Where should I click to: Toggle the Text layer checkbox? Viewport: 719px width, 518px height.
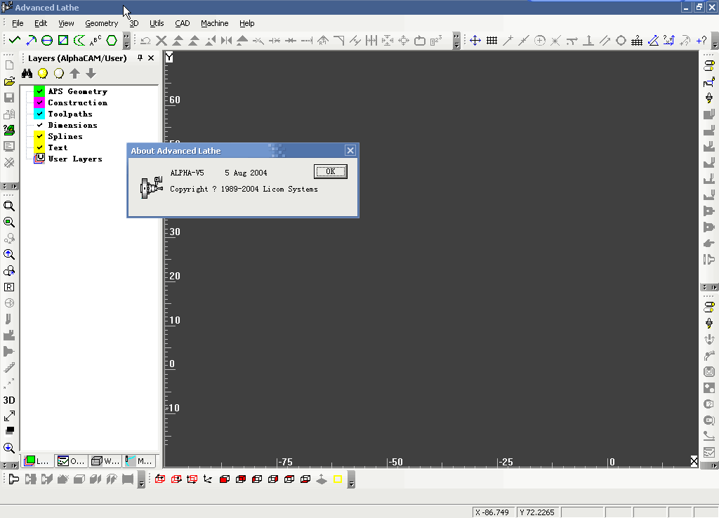(x=39, y=147)
